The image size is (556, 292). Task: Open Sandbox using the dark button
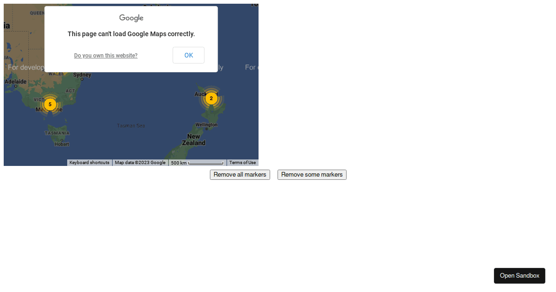tap(519, 275)
